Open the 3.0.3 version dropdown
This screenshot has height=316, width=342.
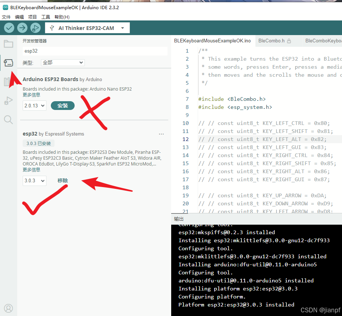(x=34, y=180)
